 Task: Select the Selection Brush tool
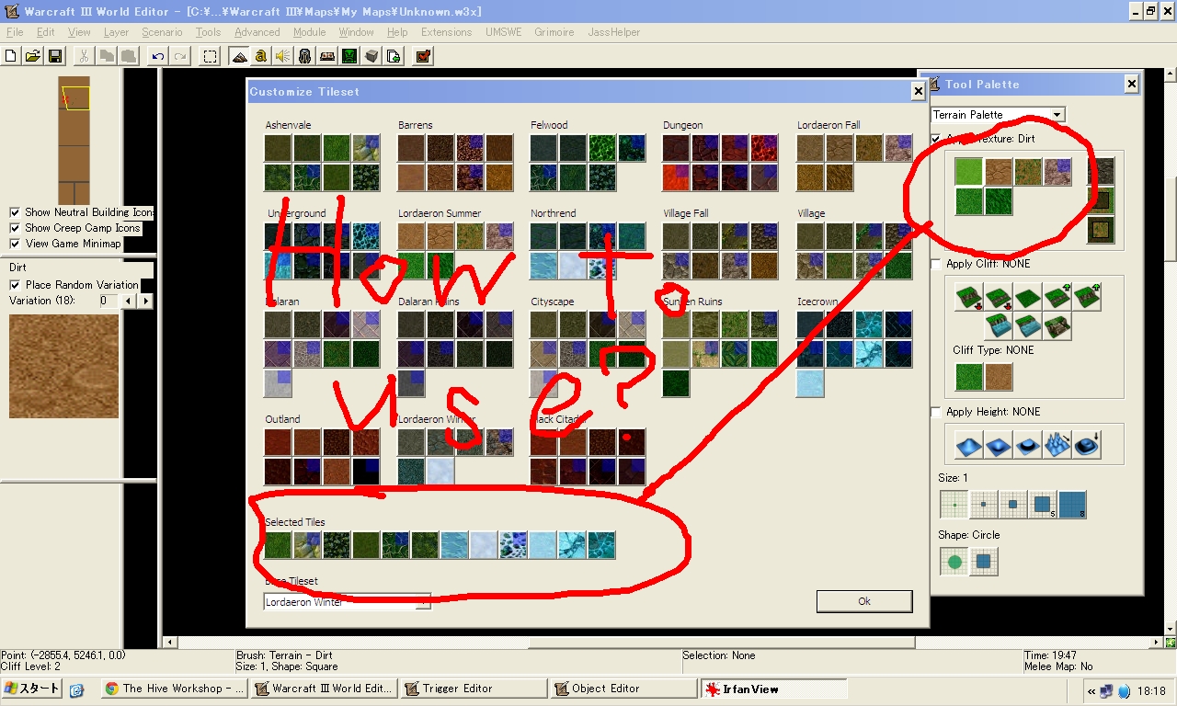pos(211,56)
